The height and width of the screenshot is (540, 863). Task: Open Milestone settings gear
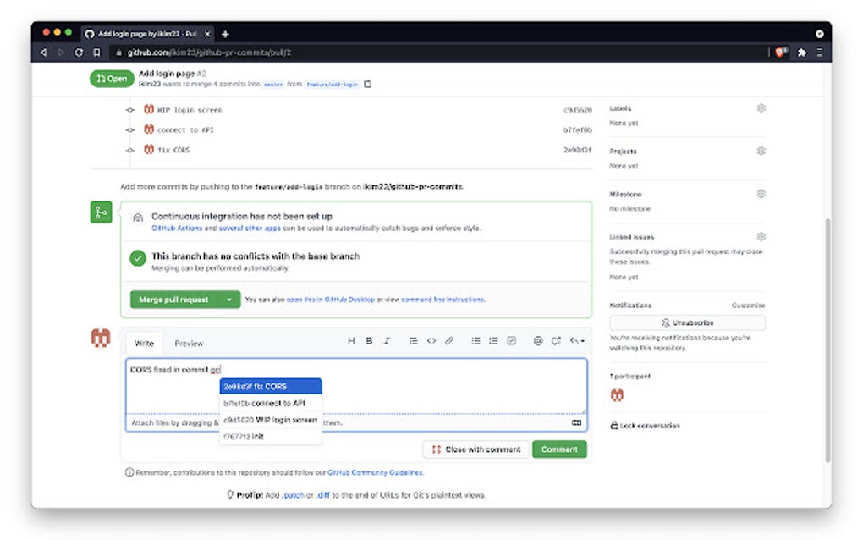point(761,194)
